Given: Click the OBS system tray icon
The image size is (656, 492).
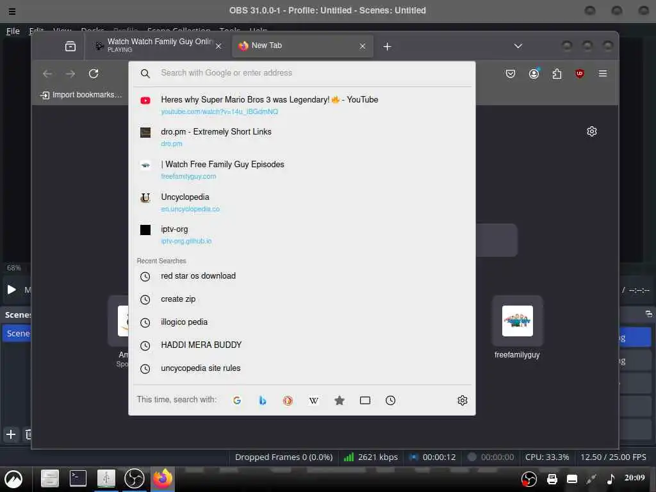Looking at the screenshot, I should pos(529,479).
